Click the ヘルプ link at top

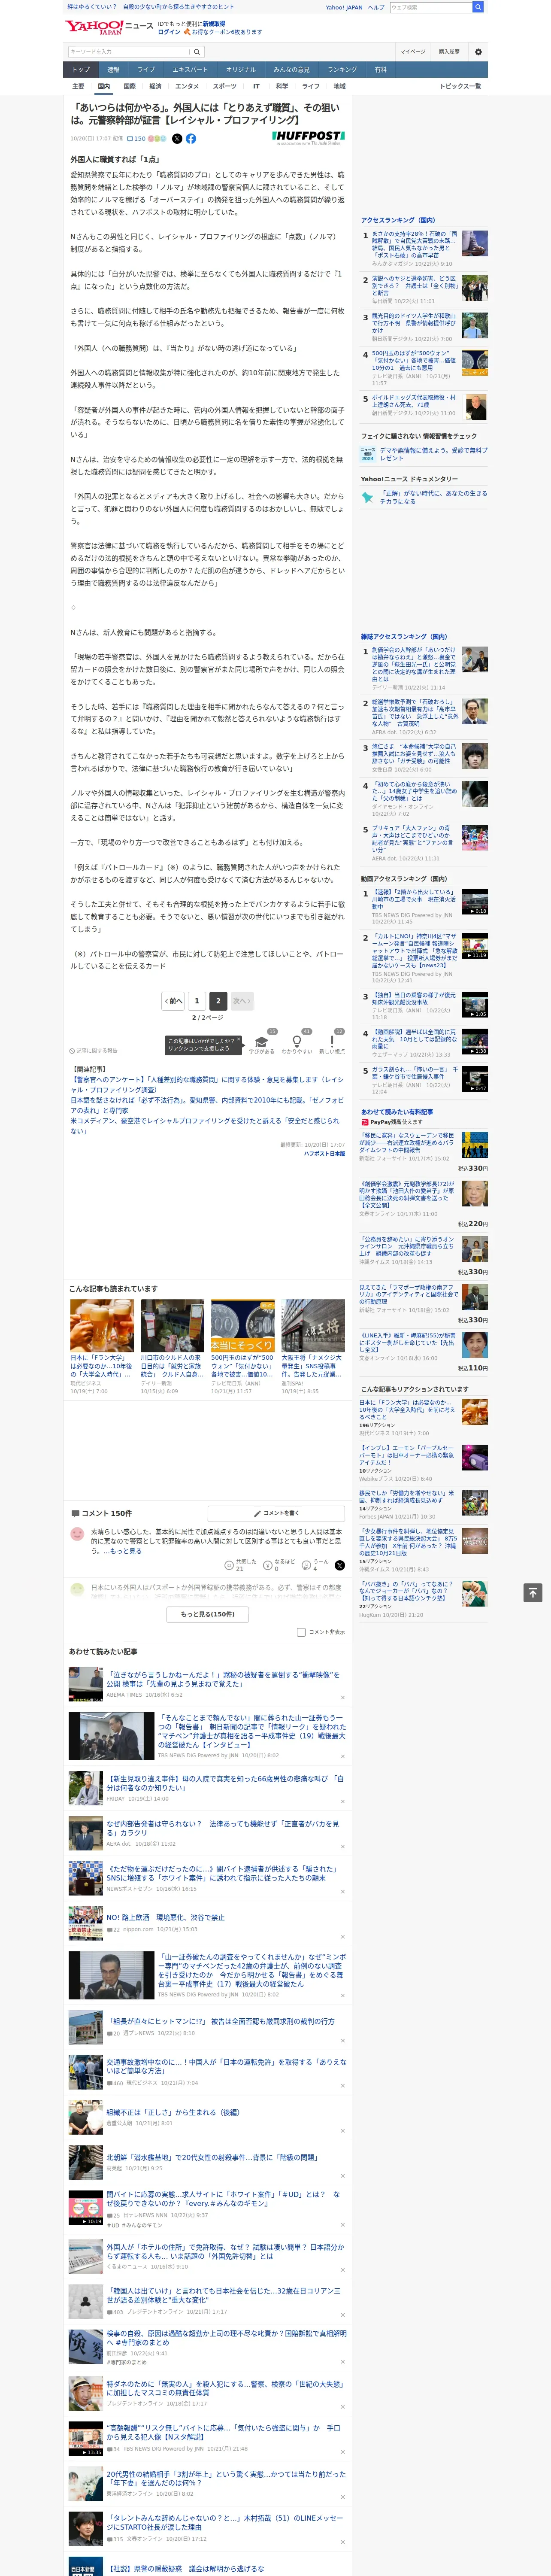click(x=376, y=7)
